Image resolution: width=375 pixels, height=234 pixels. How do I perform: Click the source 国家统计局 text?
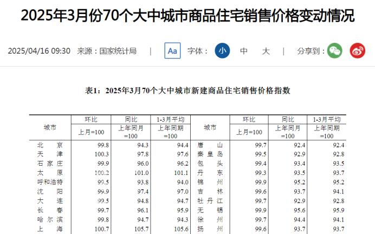pos(117,51)
